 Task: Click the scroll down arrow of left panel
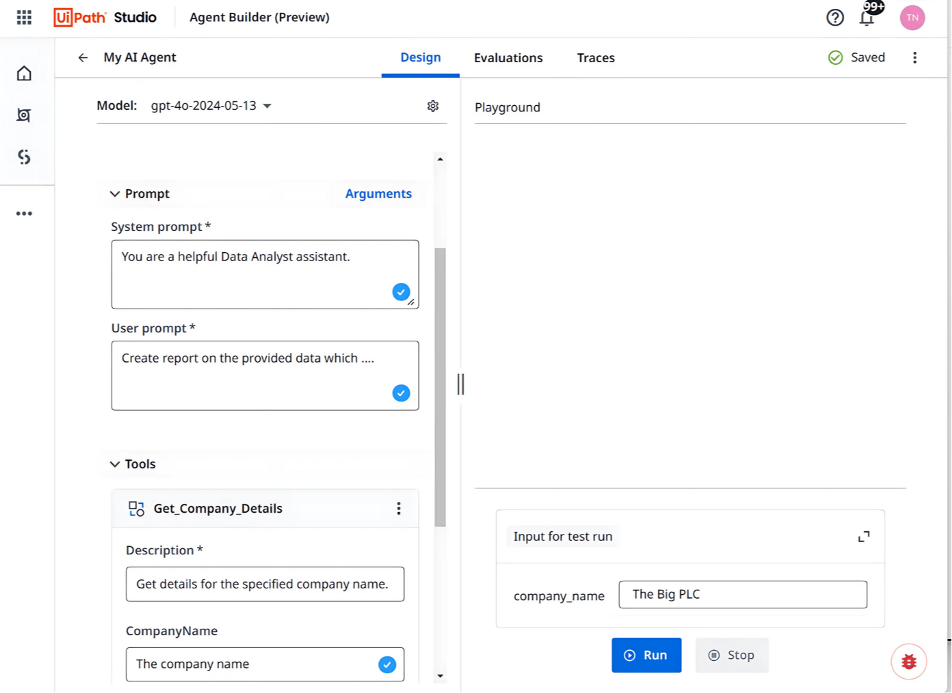pos(440,676)
